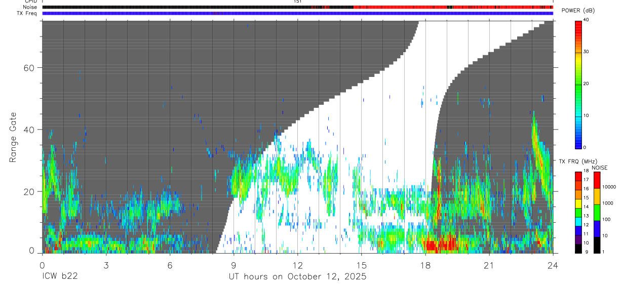
Task: Click the 20 tick on the POWER colorbar
Action: 586,84
